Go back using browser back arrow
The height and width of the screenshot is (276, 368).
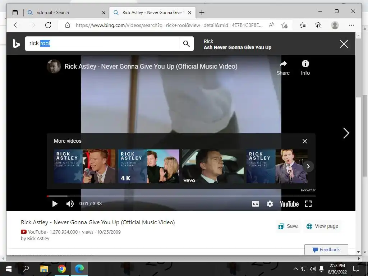coord(17,25)
